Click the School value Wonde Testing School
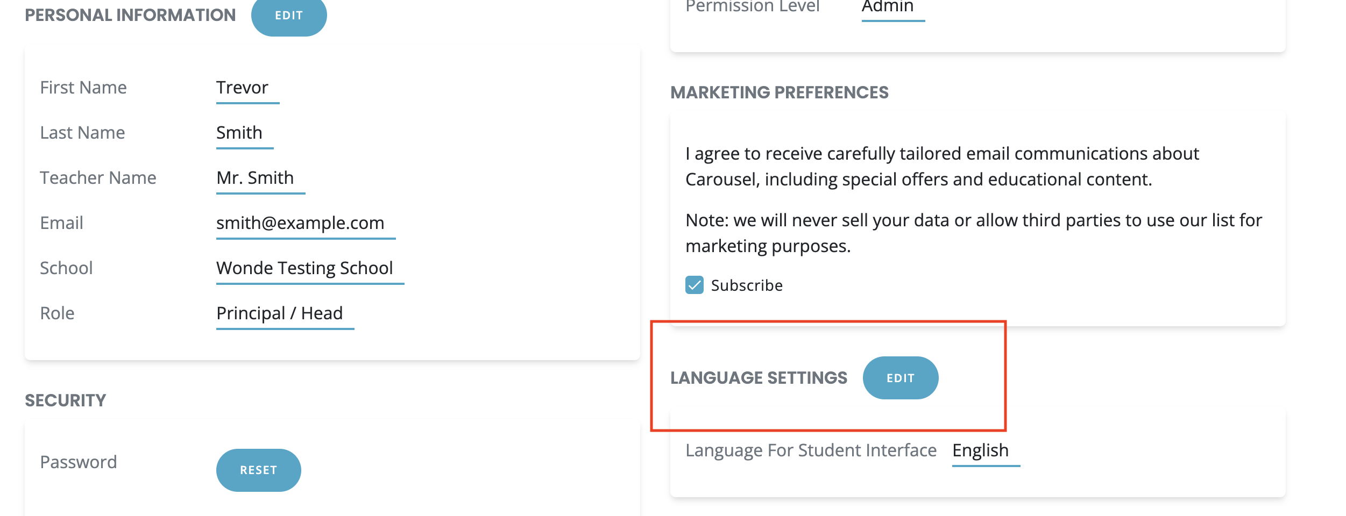 (304, 268)
